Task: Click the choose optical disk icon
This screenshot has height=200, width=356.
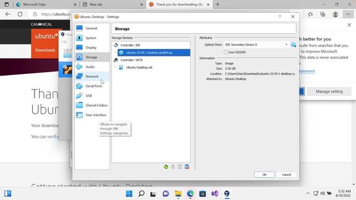Action: 293,44
